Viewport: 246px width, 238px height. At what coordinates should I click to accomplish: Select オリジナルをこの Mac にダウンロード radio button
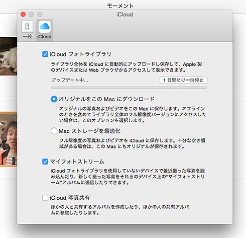(x=54, y=99)
